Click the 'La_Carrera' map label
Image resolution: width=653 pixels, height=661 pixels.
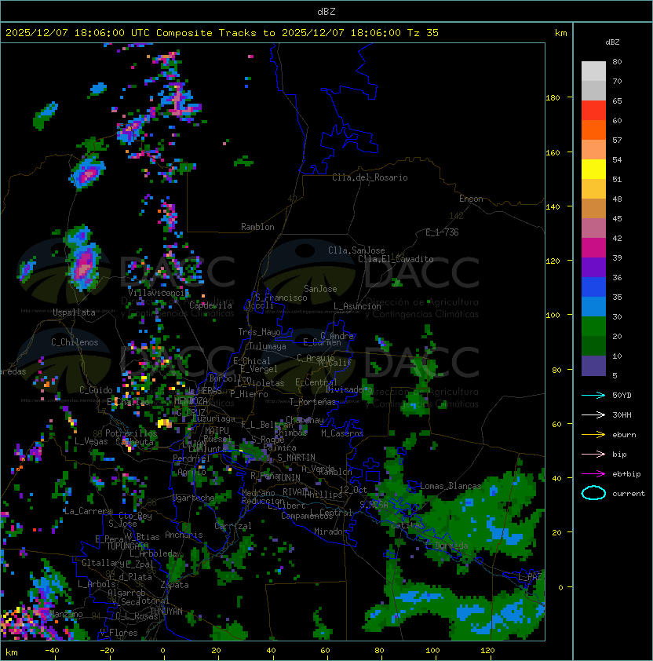click(88, 511)
